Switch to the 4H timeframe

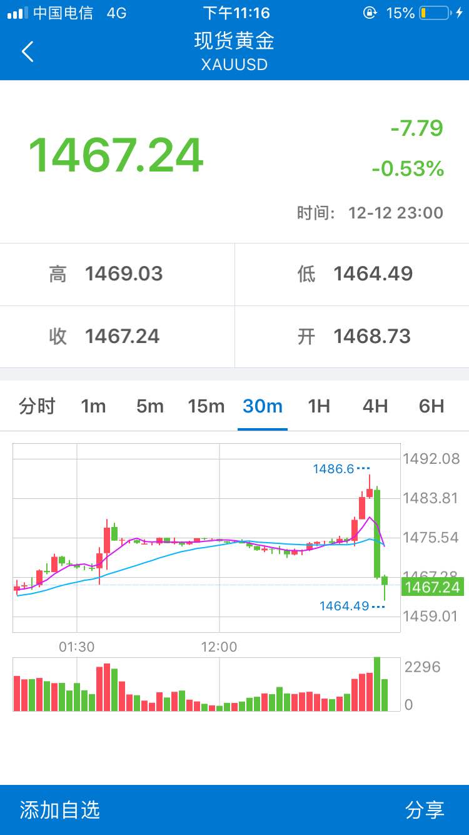(x=375, y=406)
